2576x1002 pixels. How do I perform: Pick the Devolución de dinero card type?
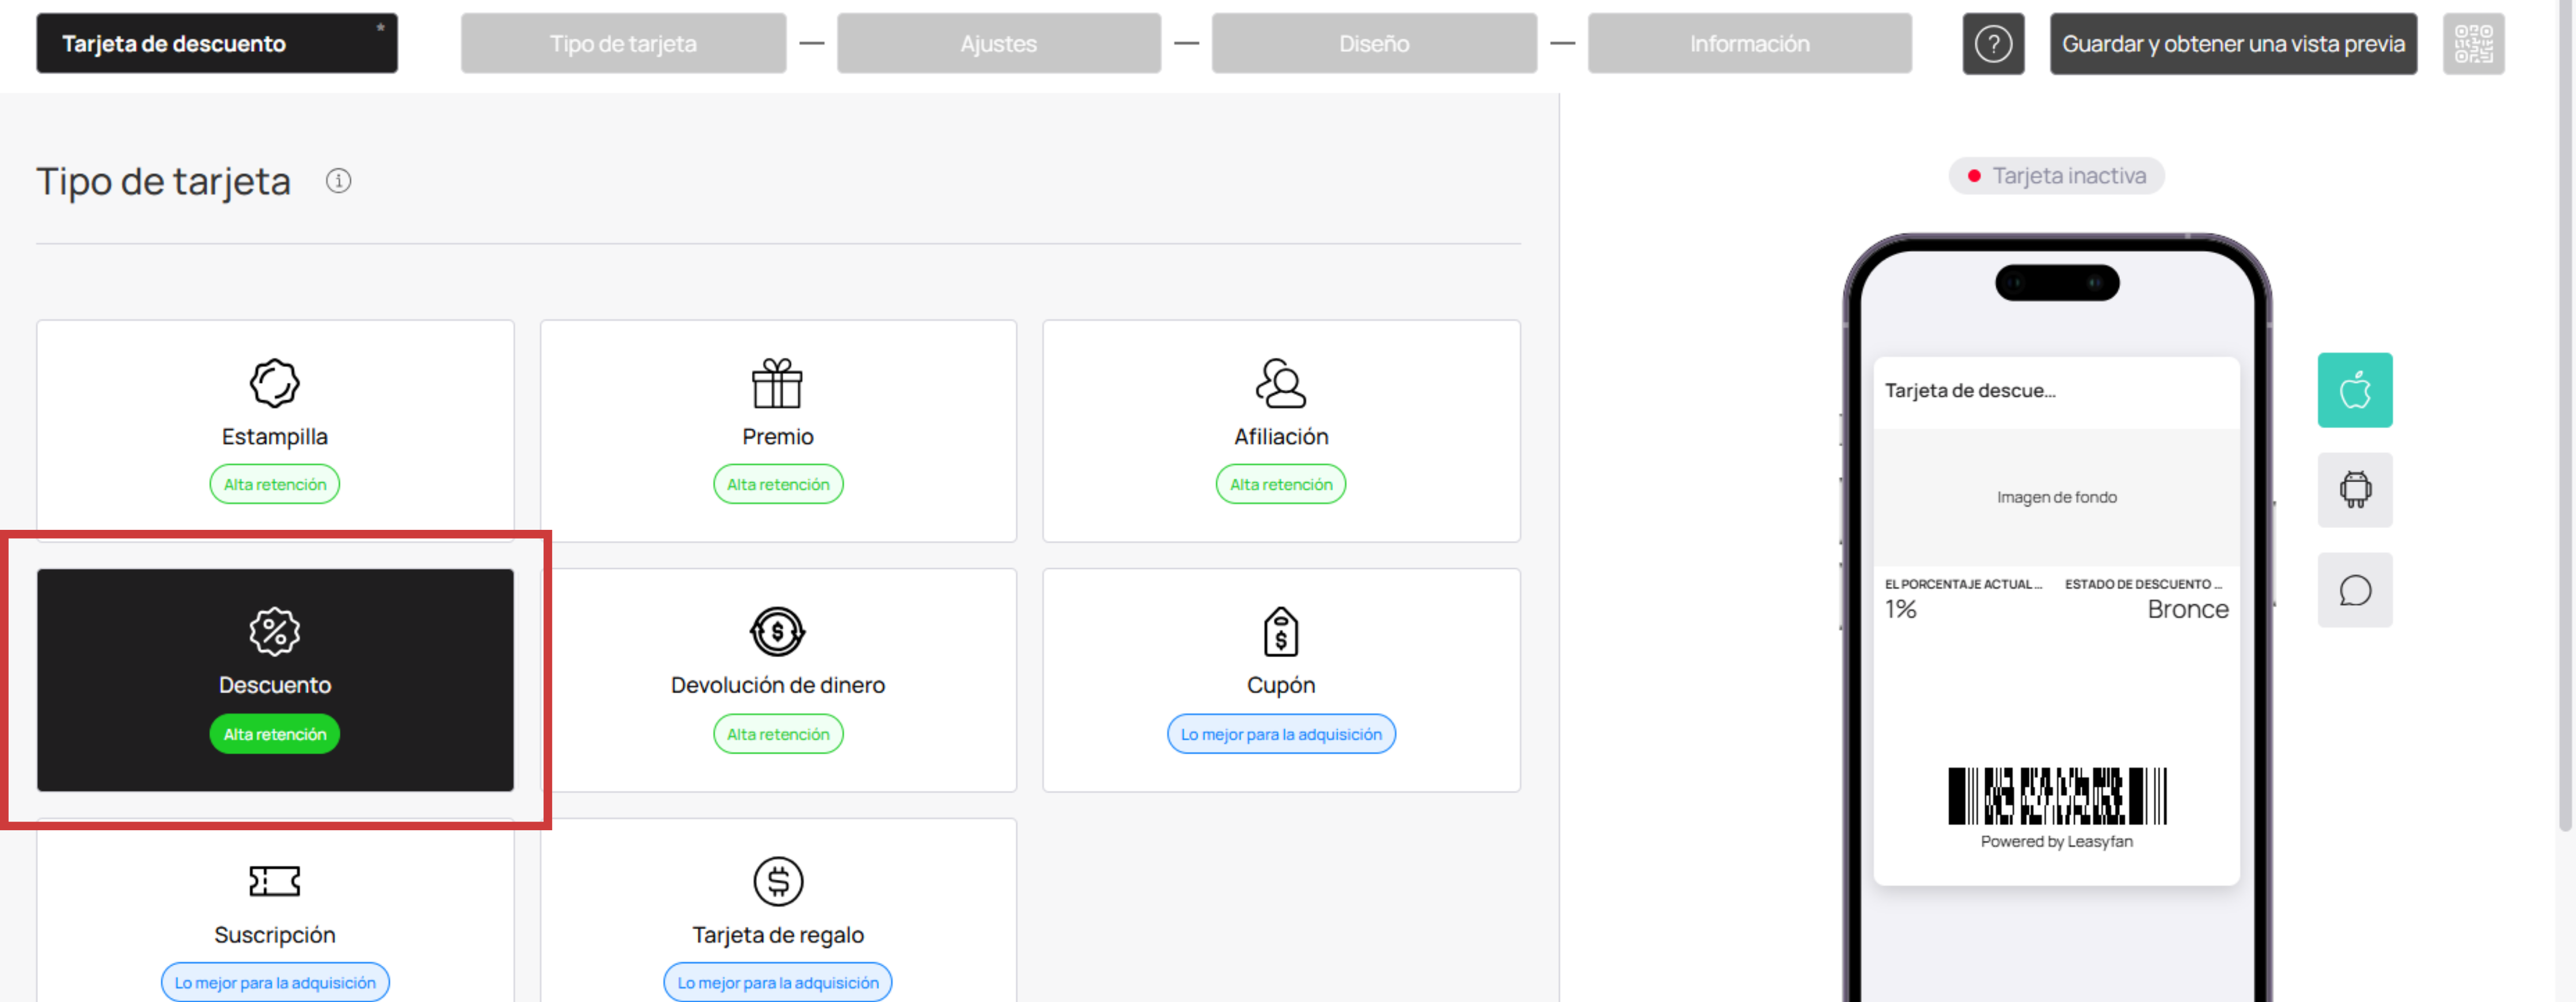pos(778,680)
